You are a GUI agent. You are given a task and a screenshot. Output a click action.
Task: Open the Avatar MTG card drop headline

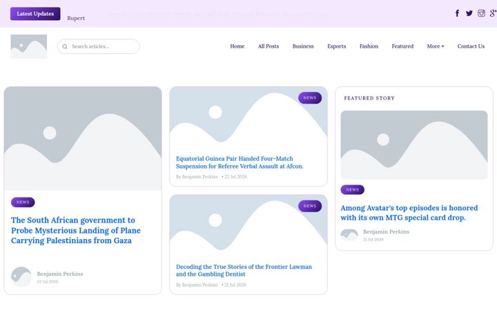point(409,213)
